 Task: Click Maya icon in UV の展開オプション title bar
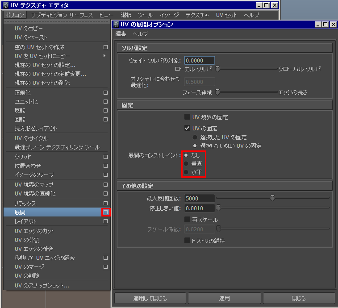click(x=116, y=25)
